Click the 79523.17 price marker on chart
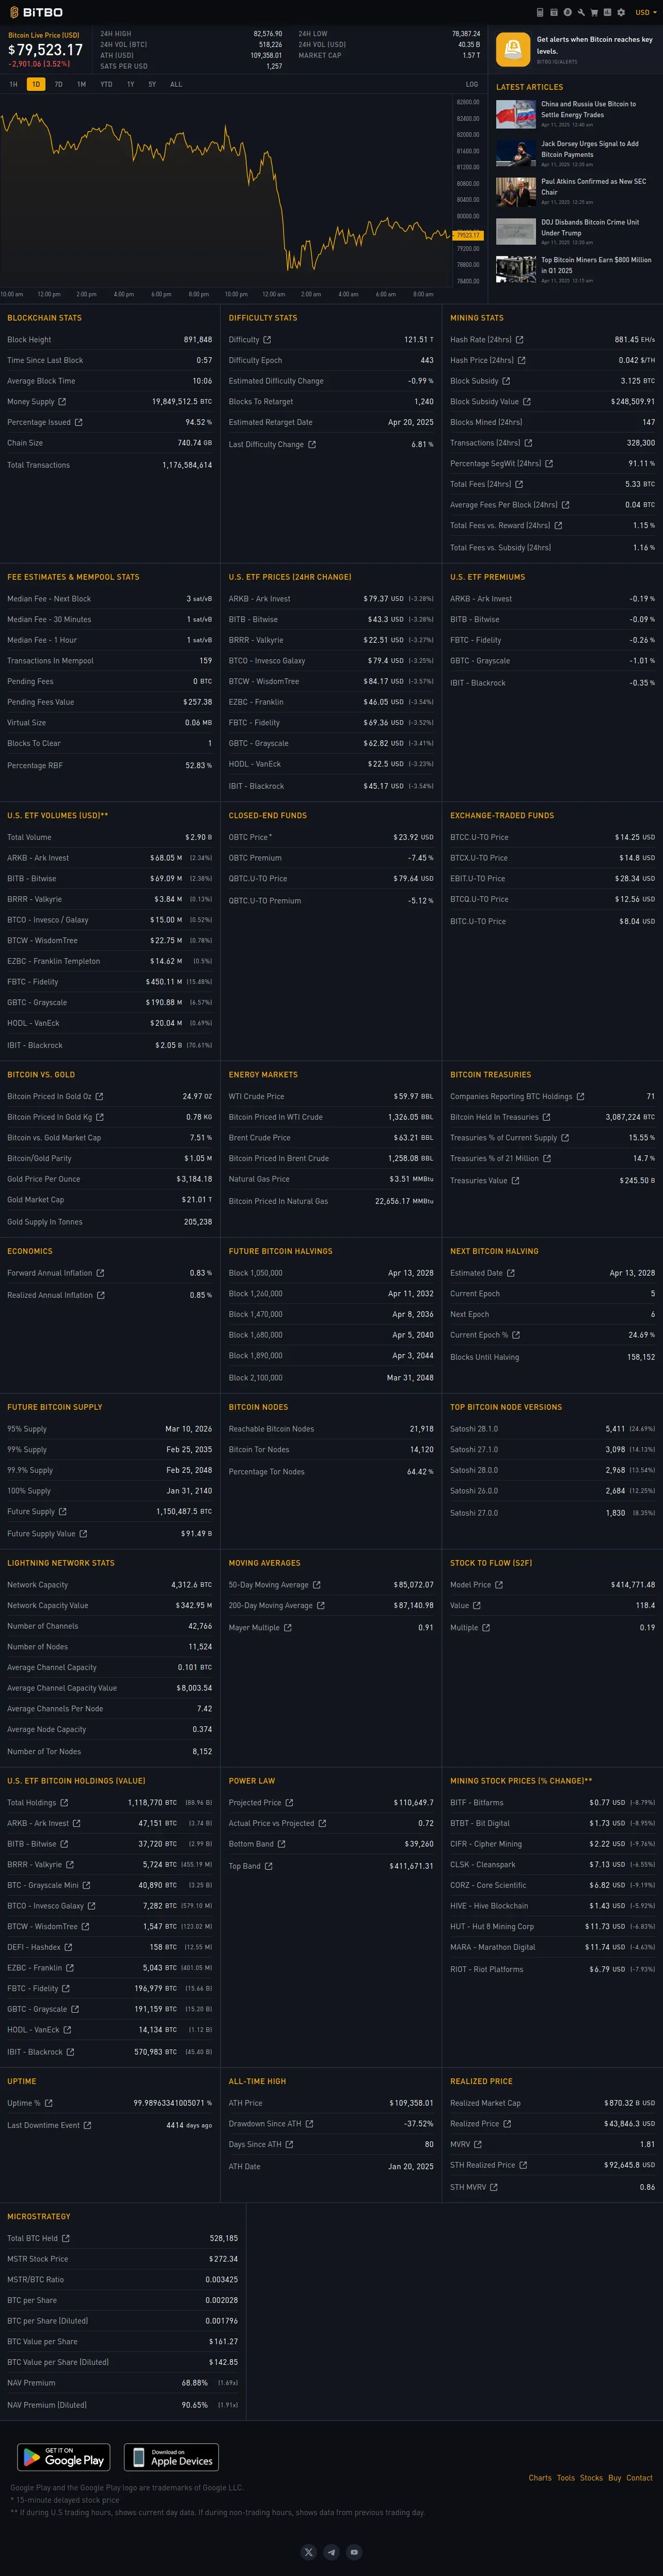 468,235
